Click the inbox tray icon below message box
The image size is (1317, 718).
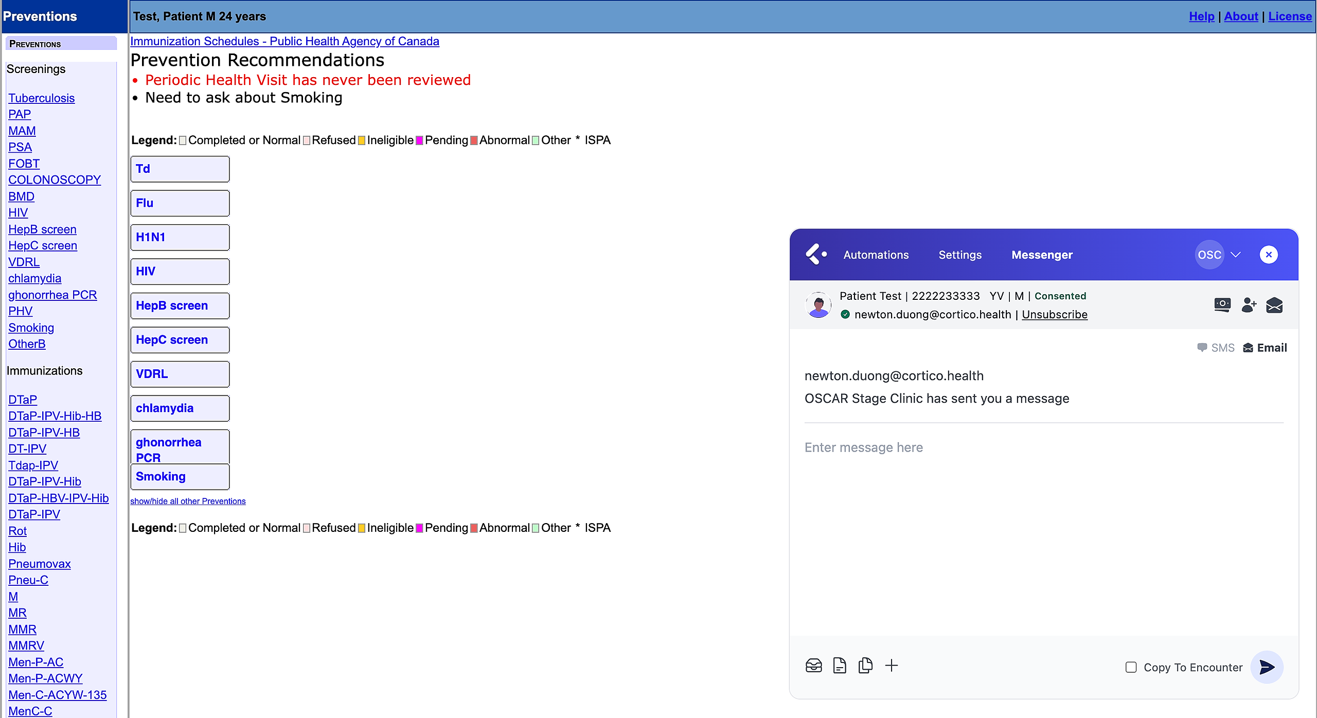tap(813, 666)
